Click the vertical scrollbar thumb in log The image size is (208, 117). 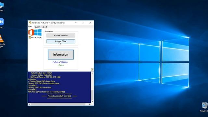tap(92, 95)
